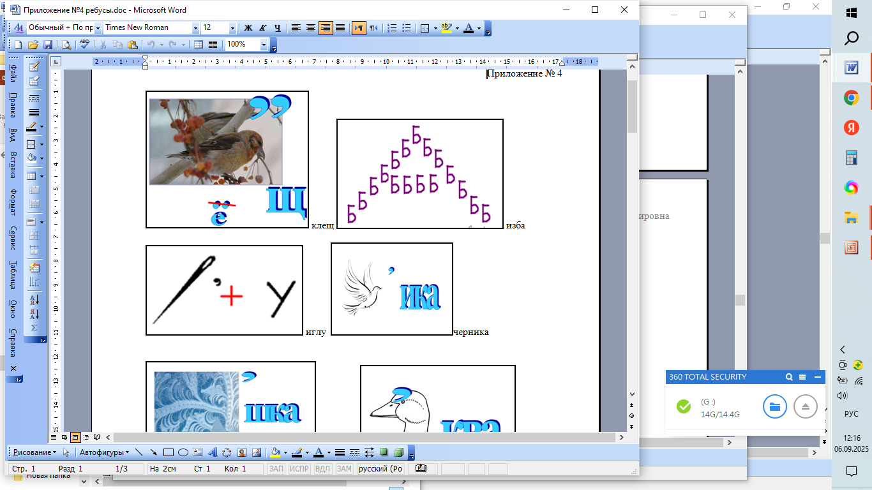Open the Рисование drawing menu button
Screen dimensions: 872x490
click(33, 453)
